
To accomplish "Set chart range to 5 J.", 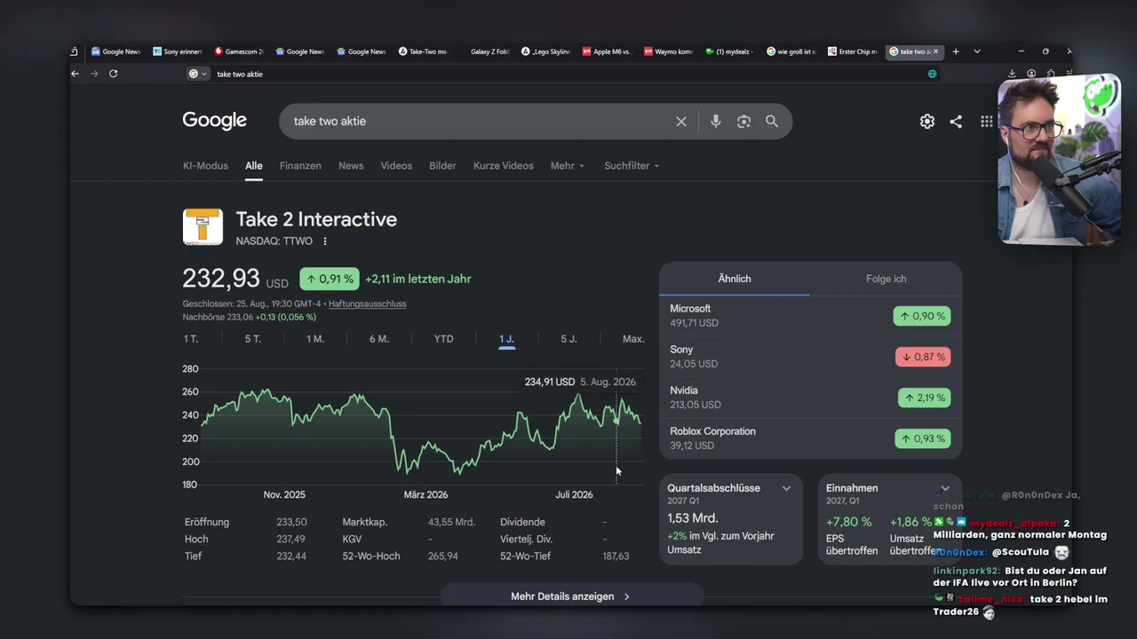I will pyautogui.click(x=568, y=339).
